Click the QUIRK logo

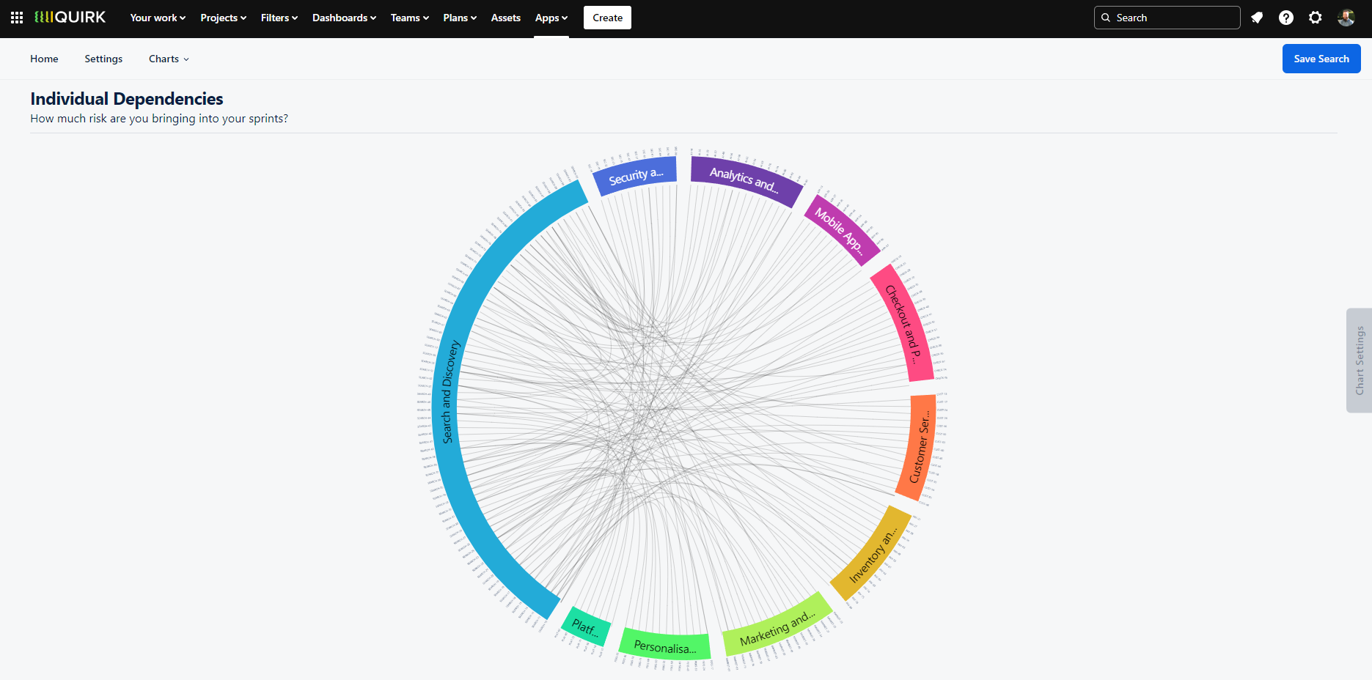[x=70, y=18]
